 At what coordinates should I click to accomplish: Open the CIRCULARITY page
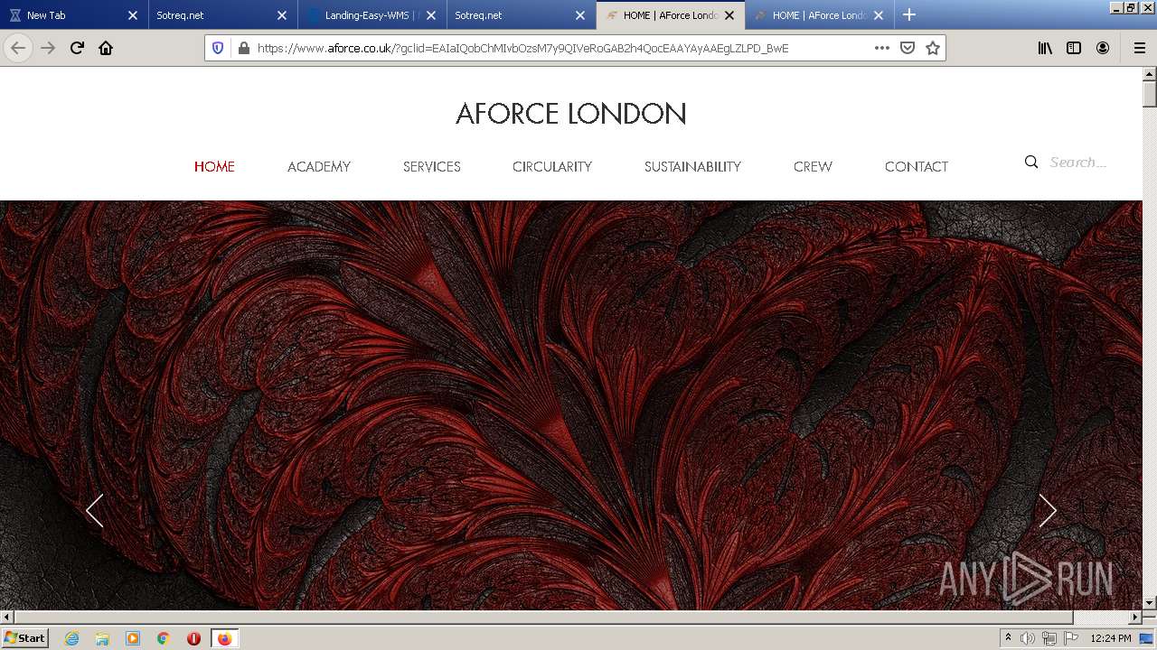pyautogui.click(x=552, y=166)
